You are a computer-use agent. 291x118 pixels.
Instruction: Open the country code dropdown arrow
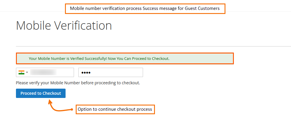click(x=27, y=72)
